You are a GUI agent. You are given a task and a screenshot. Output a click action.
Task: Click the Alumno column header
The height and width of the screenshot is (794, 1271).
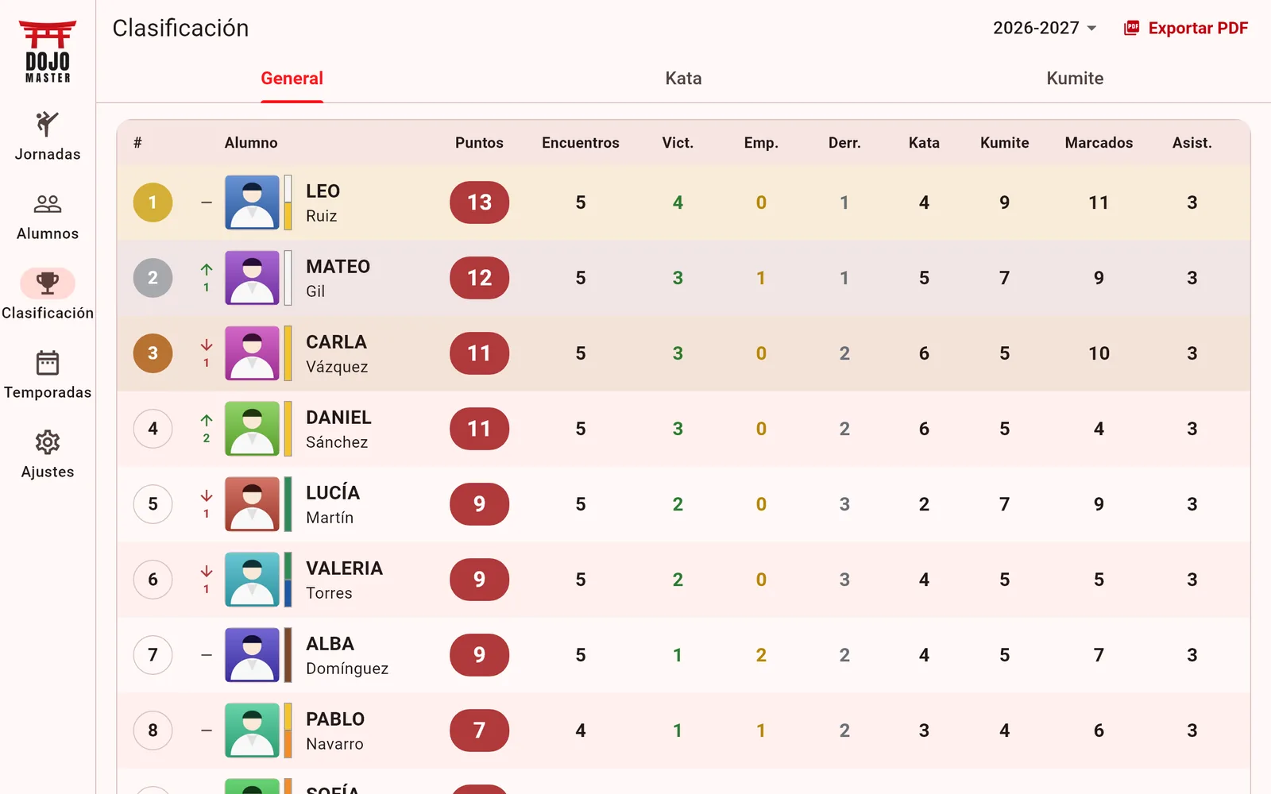251,143
